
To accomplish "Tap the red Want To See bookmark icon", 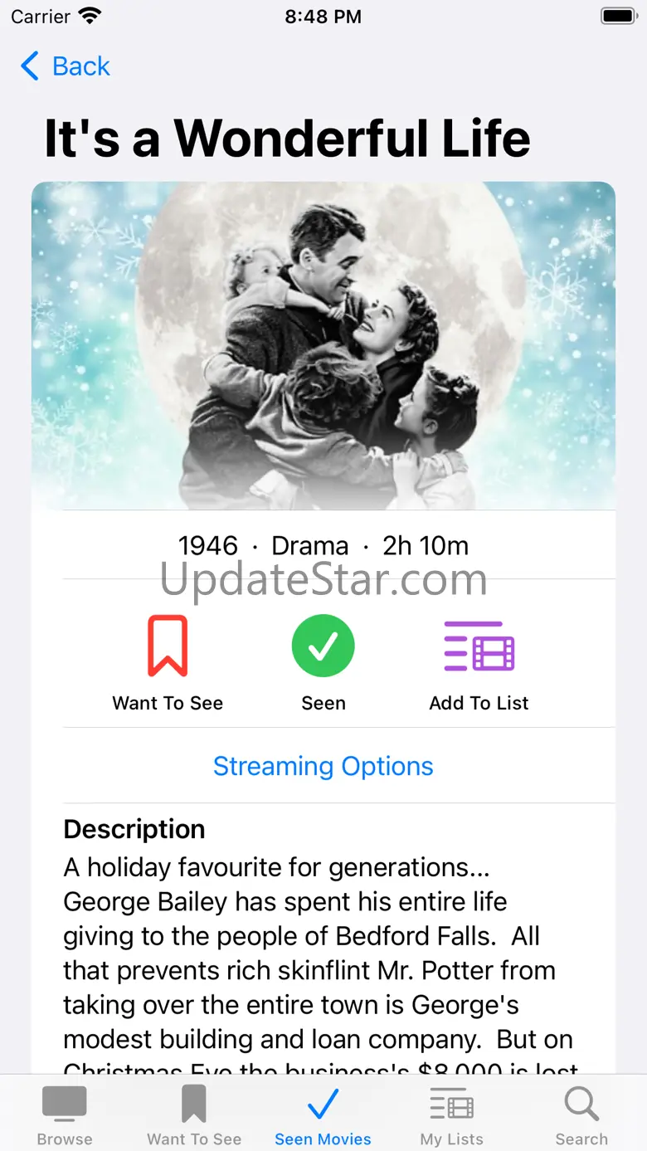I will coord(168,646).
